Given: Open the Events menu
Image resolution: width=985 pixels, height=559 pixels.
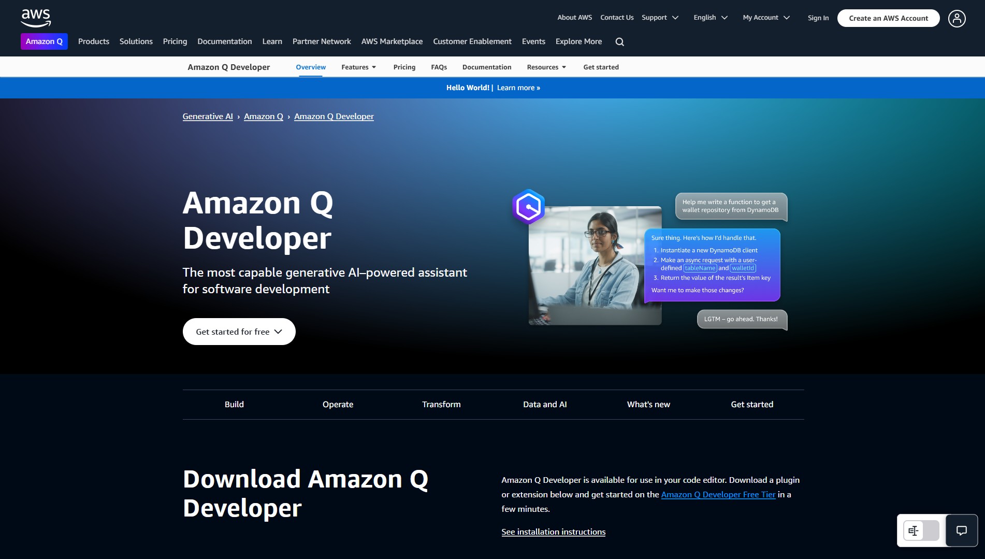Looking at the screenshot, I should tap(533, 41).
